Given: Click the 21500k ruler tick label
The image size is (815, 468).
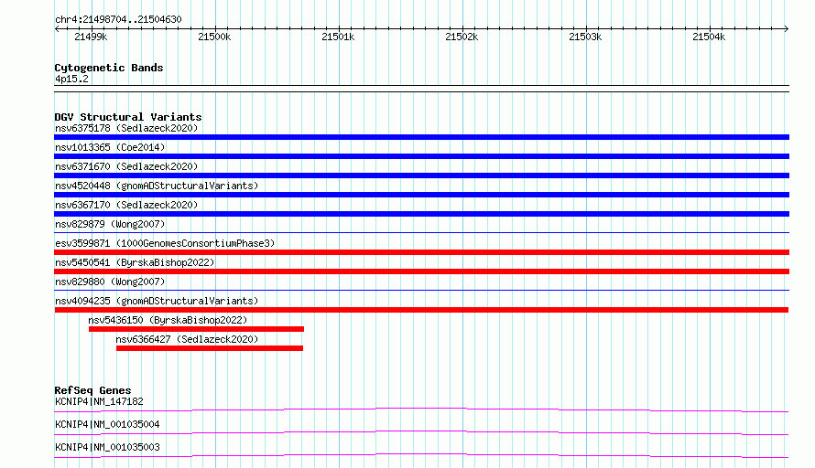Looking at the screenshot, I should click(214, 37).
